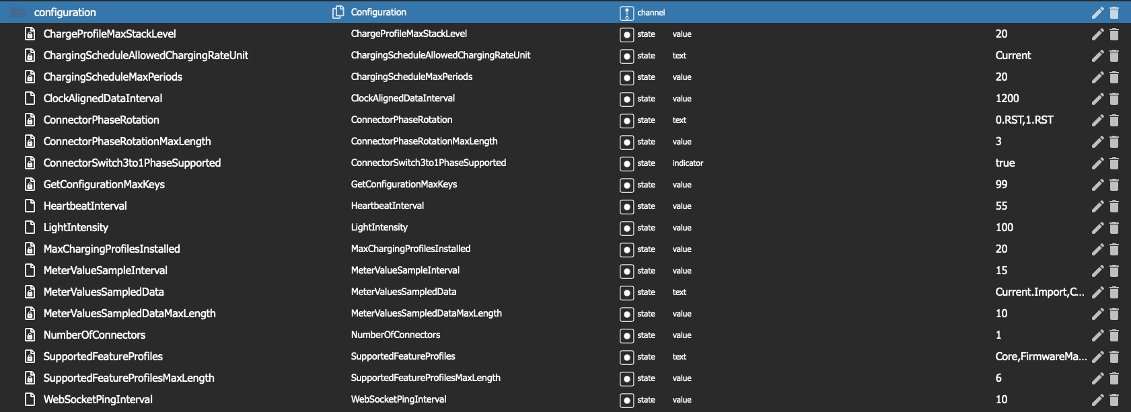This screenshot has height=412, width=1131.
Task: Click the state icon in NumberOfConnectors row
Action: pos(626,335)
